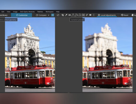Click the Compare button
Viewport: 136px width, 104px height.
[41, 15]
